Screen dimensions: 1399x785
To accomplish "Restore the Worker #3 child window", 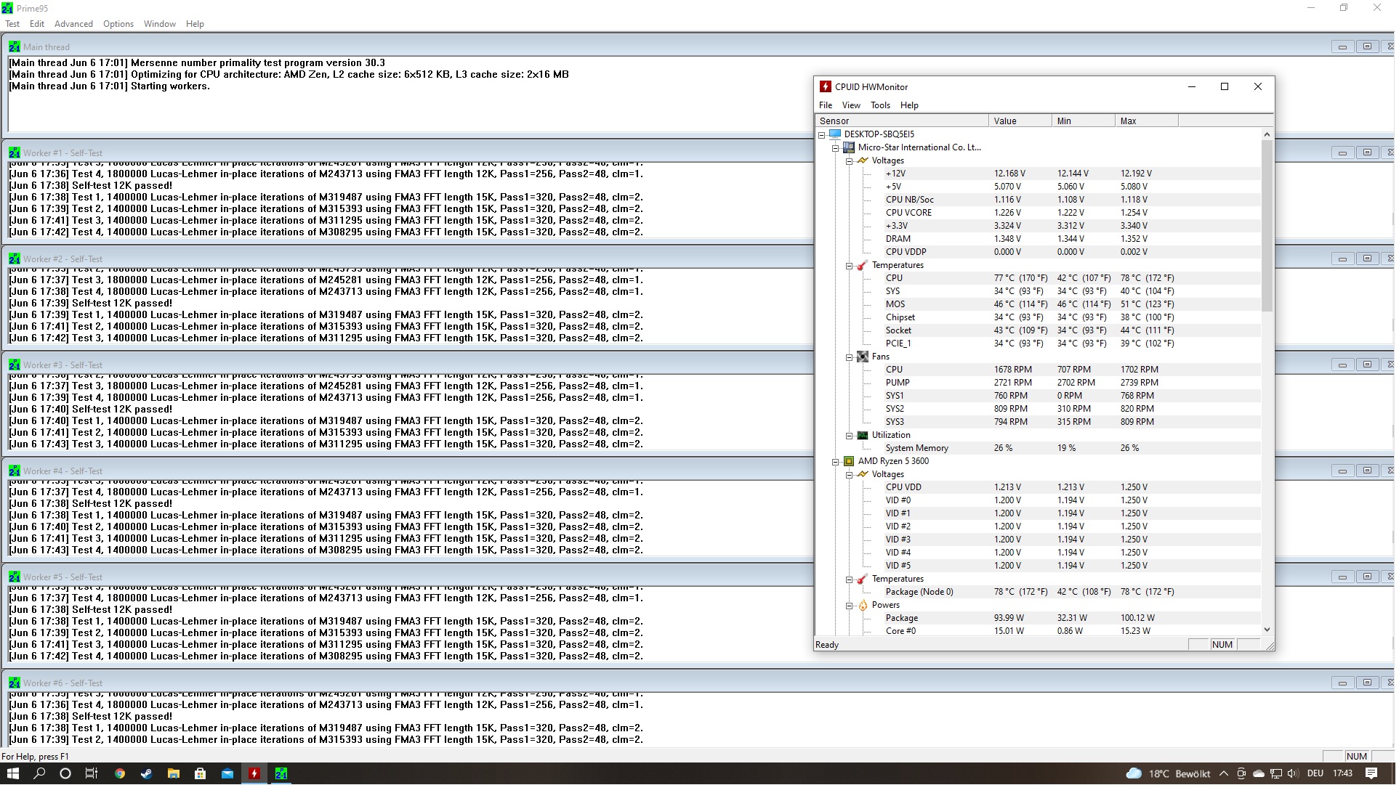I will coord(1367,365).
